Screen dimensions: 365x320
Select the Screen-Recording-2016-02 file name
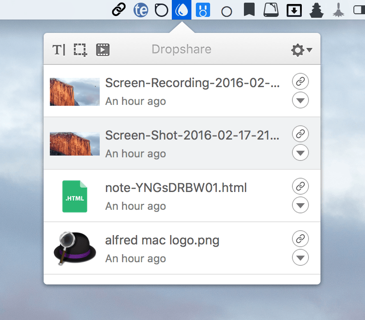192,83
